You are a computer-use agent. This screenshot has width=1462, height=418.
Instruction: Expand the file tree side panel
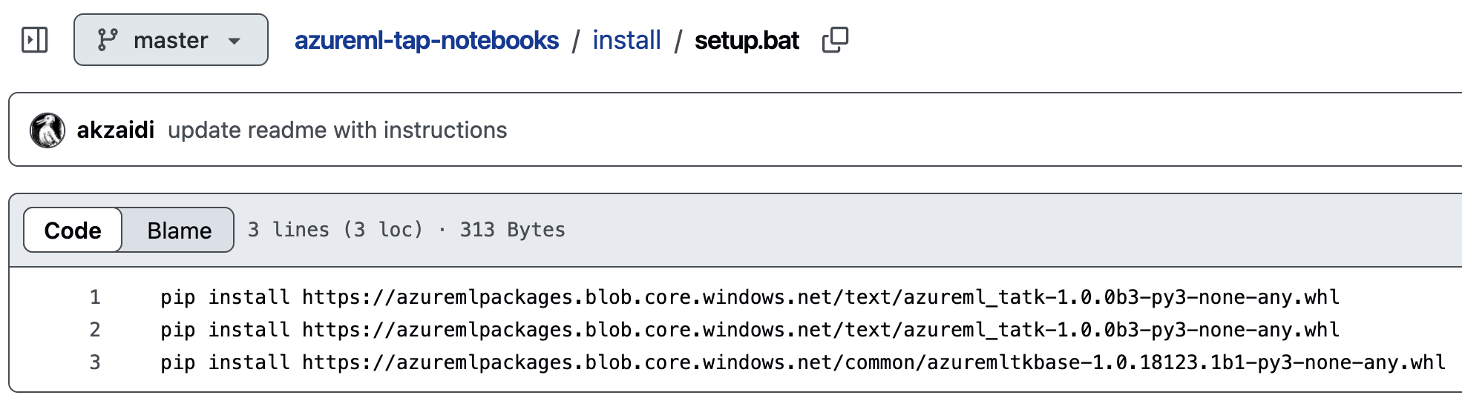35,40
